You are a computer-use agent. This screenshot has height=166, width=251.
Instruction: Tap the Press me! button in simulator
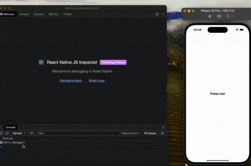pyautogui.click(x=217, y=94)
